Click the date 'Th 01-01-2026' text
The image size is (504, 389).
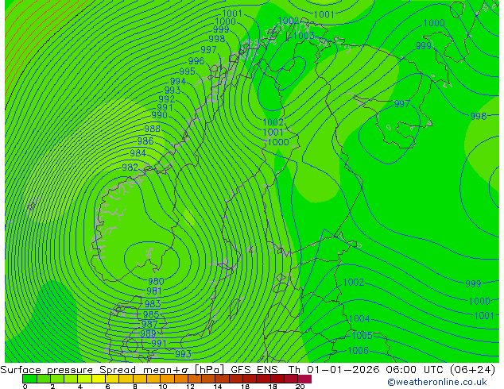pyautogui.click(x=334, y=370)
